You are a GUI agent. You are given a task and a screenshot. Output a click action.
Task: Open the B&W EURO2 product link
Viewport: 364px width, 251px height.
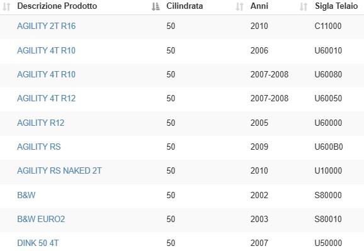coord(41,219)
